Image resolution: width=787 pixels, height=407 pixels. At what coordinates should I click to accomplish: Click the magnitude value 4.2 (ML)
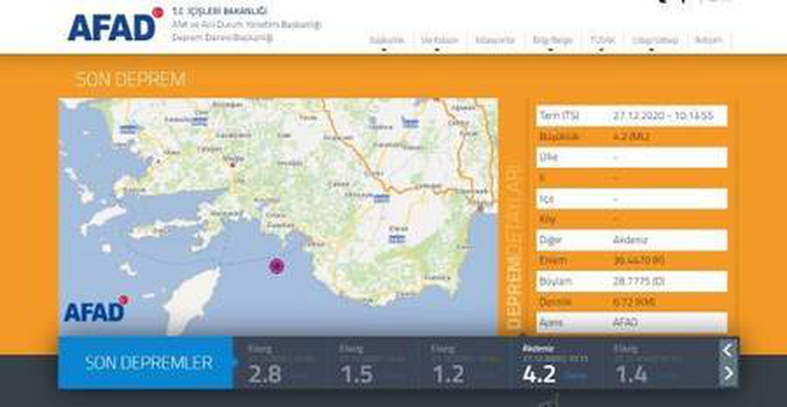pos(630,137)
